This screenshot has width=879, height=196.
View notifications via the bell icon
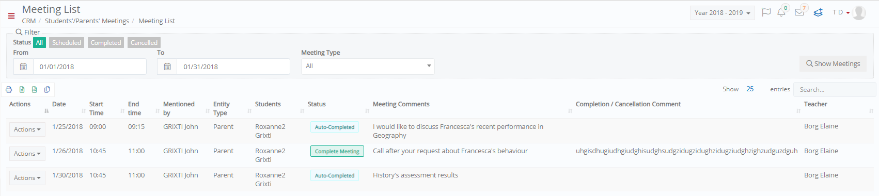pyautogui.click(x=781, y=12)
